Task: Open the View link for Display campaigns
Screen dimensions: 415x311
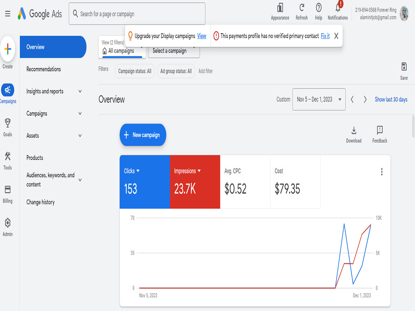Action: (x=202, y=36)
